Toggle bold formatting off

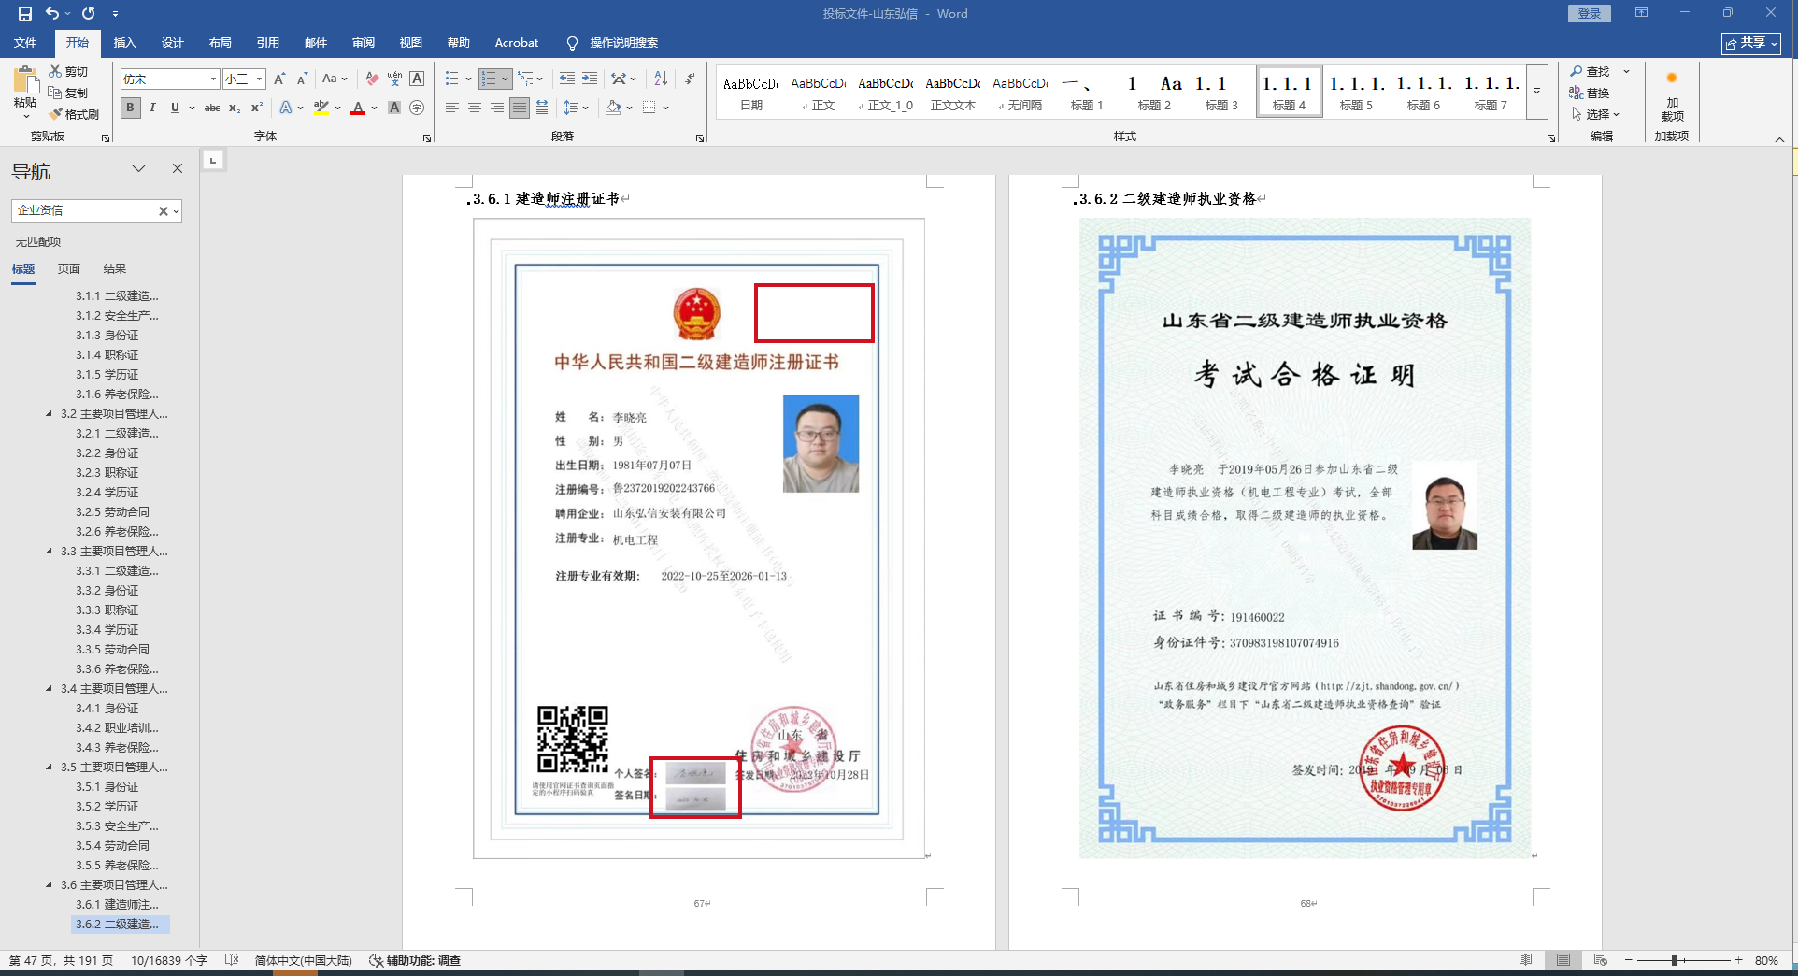131,108
